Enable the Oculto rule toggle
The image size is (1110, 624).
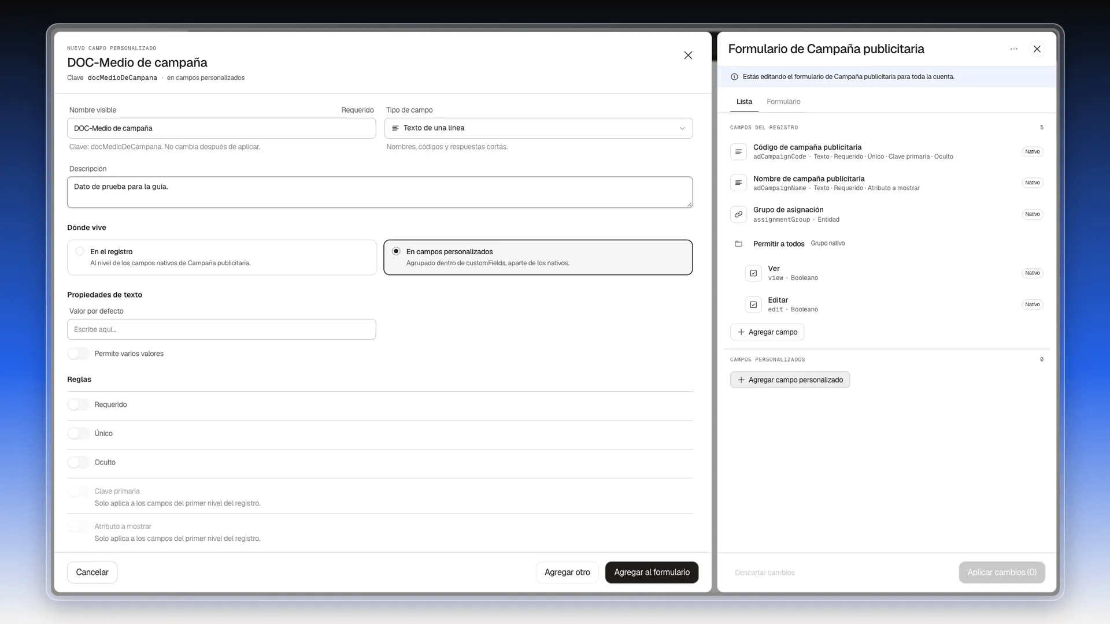79,462
